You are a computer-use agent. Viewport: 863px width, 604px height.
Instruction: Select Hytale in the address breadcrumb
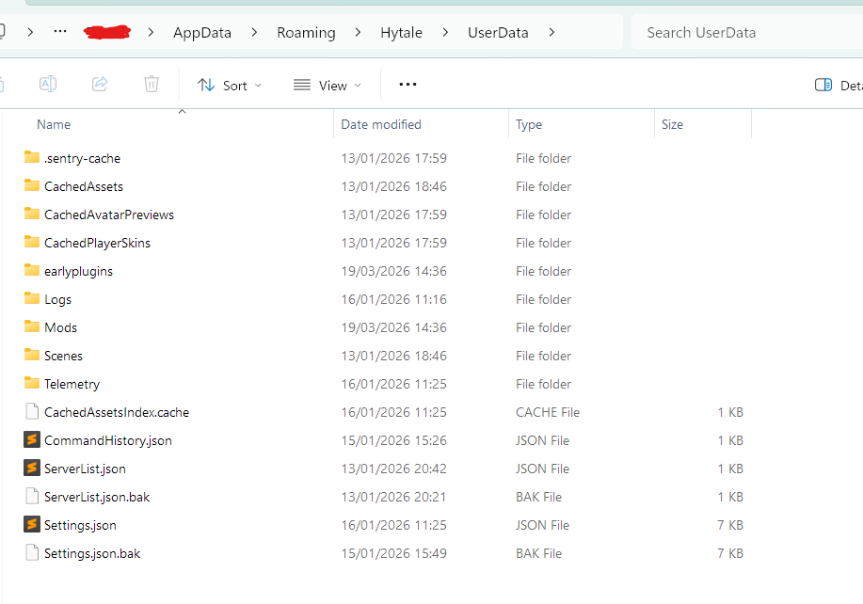(401, 32)
